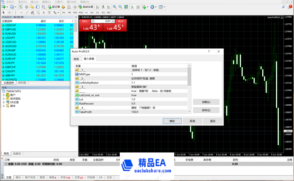Expand the EA交易 node in Navigator
The image size is (294, 181).
[4, 102]
